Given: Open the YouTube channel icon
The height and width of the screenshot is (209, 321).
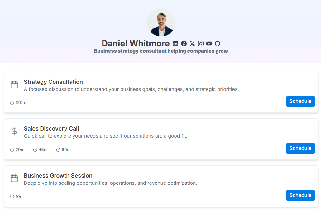Looking at the screenshot, I should pyautogui.click(x=209, y=44).
